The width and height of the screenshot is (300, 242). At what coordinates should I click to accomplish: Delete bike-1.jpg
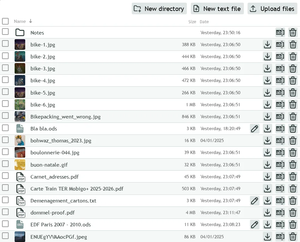293,44
